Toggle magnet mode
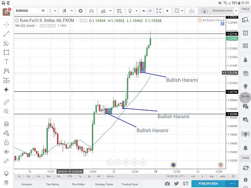 tap(6, 124)
